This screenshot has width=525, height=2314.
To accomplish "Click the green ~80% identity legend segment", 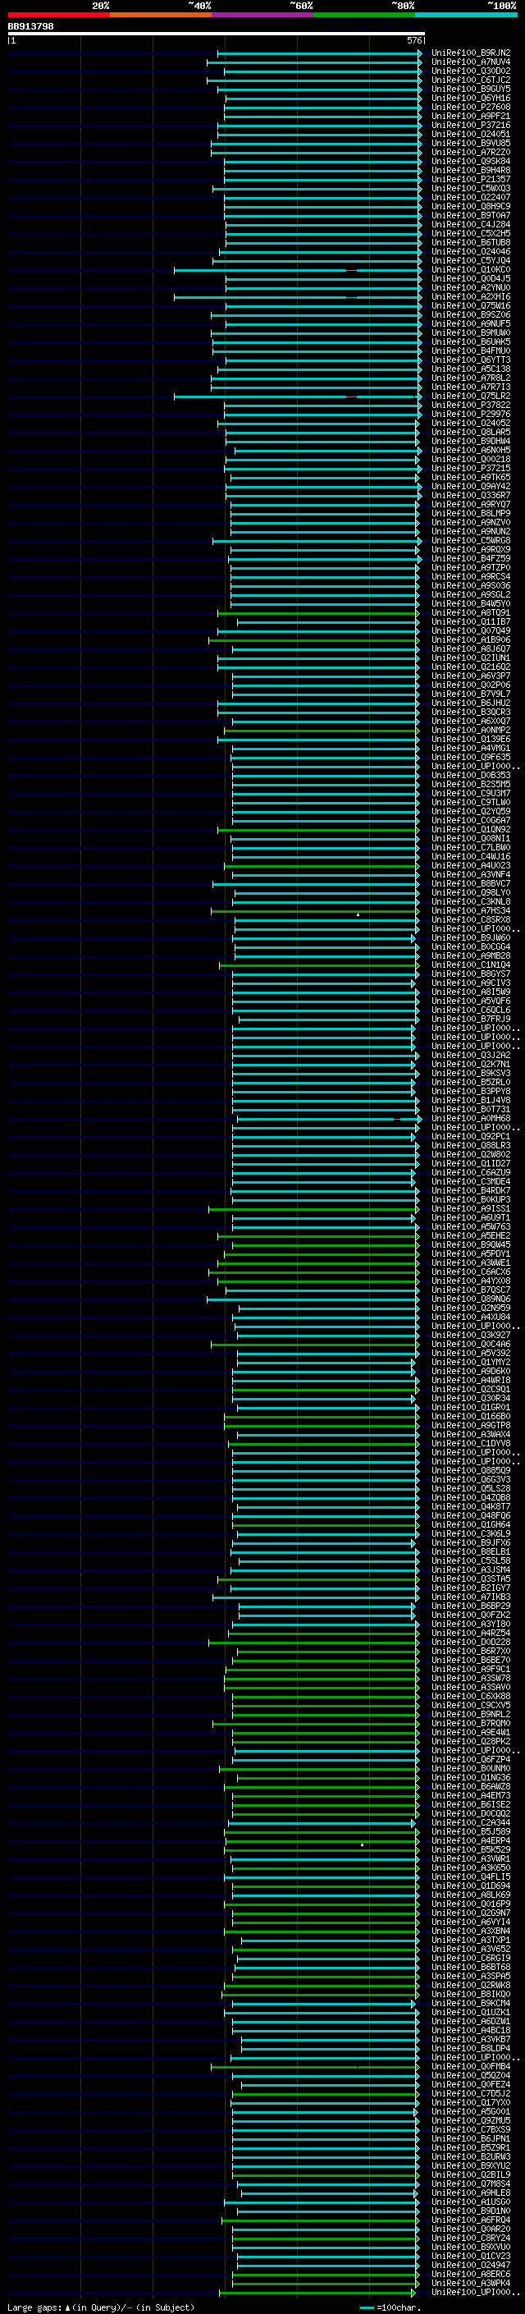I will point(364,15).
